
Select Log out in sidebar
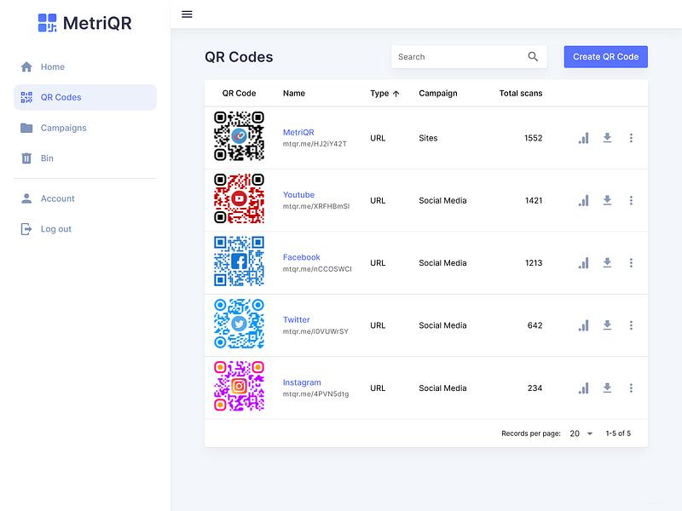(85, 229)
